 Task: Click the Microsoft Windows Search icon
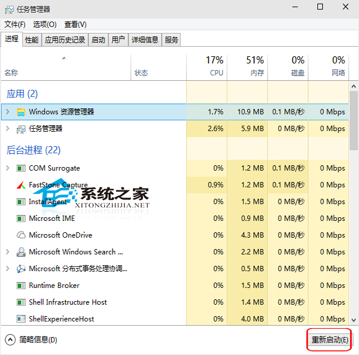(21, 252)
